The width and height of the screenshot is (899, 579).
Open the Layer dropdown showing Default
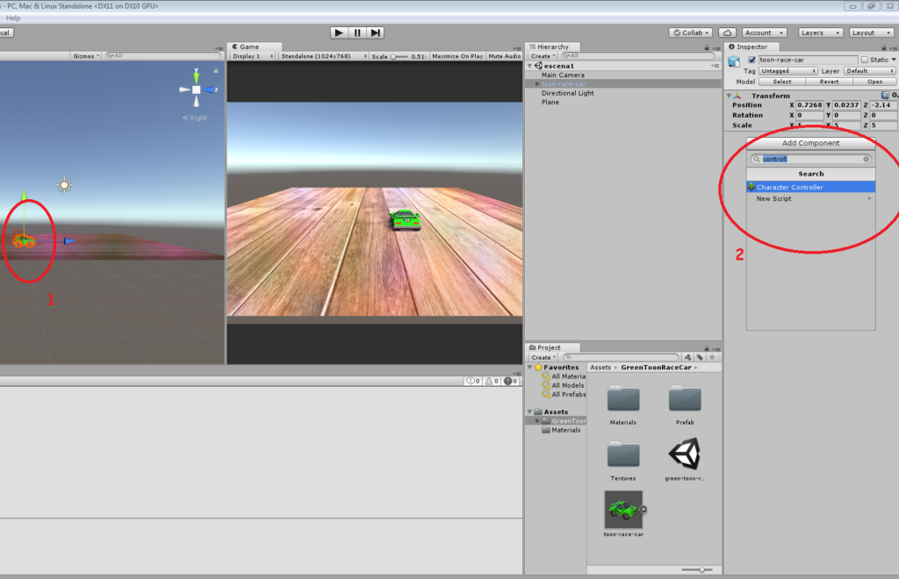tap(870, 71)
